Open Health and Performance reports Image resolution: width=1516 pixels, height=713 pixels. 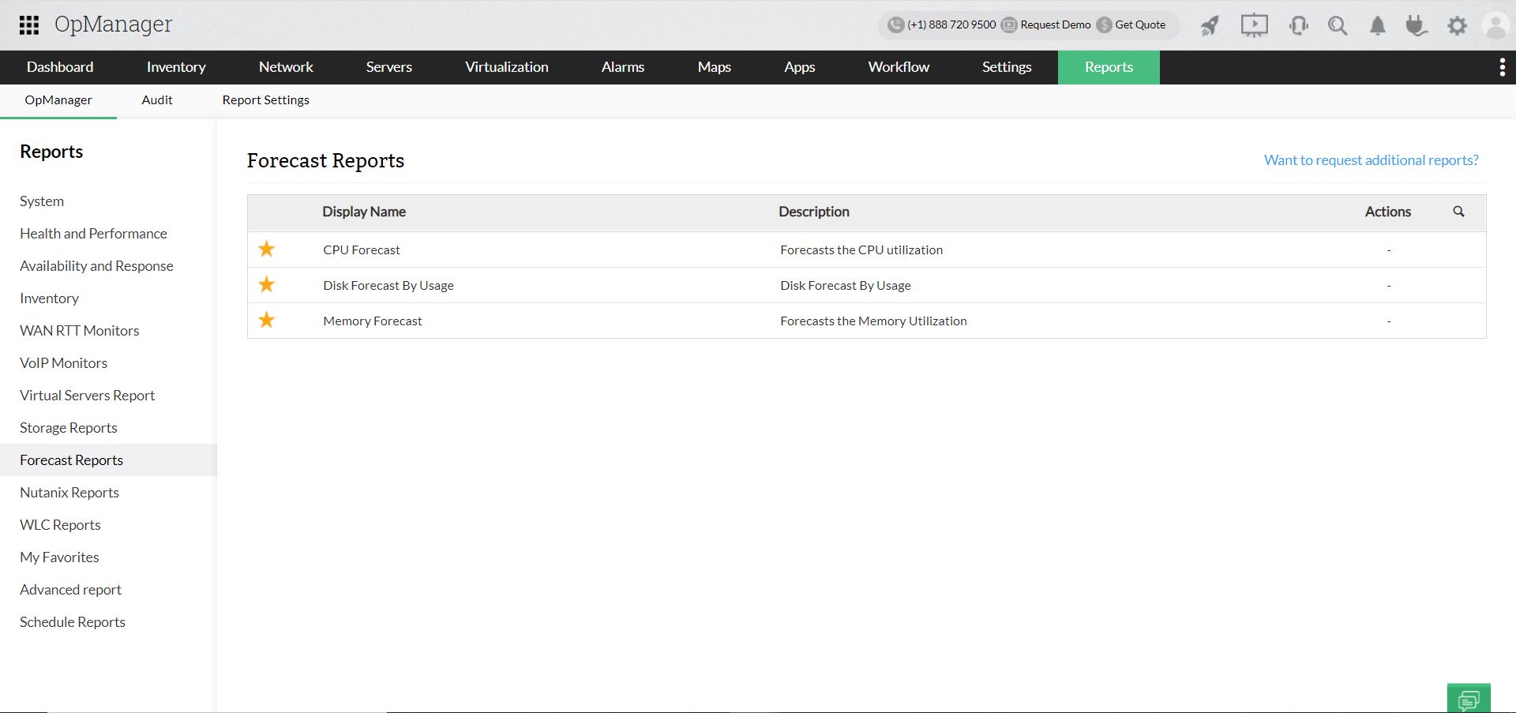coord(93,234)
